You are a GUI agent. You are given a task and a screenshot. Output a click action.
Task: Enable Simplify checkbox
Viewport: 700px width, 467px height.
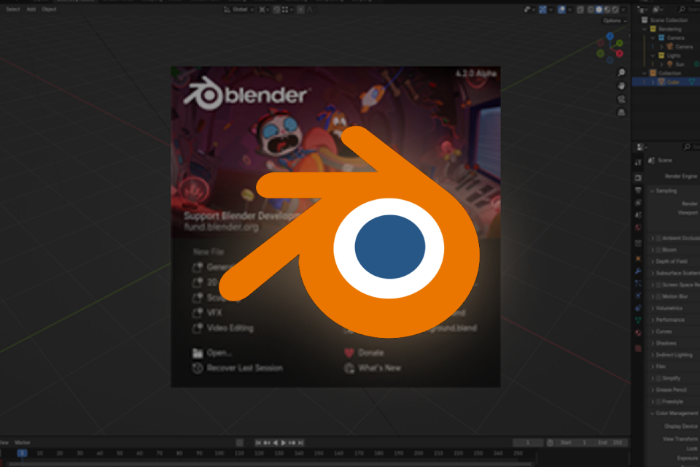pyautogui.click(x=659, y=378)
